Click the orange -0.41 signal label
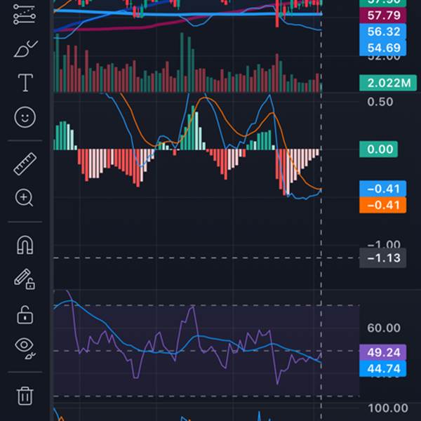This screenshot has width=421, height=421. [x=383, y=205]
